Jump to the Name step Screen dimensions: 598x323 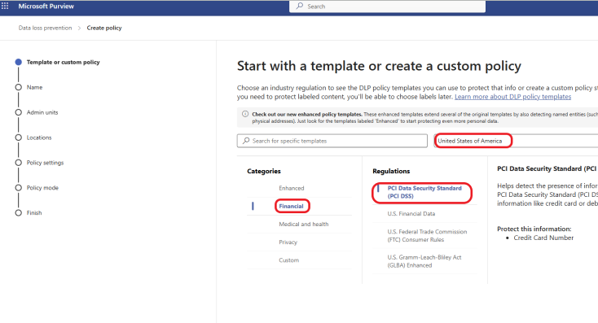[x=34, y=87]
